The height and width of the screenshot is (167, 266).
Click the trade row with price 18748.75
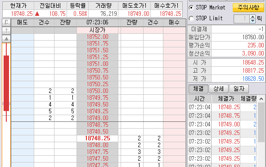222,116
